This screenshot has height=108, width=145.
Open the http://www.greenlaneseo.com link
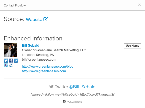coord(44,71)
